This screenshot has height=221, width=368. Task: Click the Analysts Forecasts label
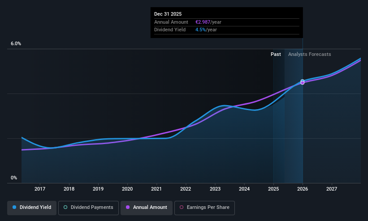click(x=310, y=54)
